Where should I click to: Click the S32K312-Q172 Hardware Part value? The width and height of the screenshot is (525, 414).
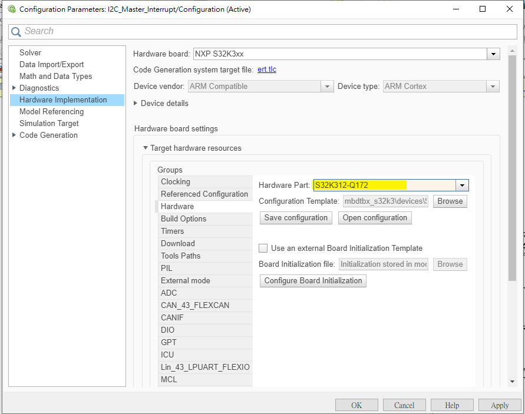coord(342,185)
